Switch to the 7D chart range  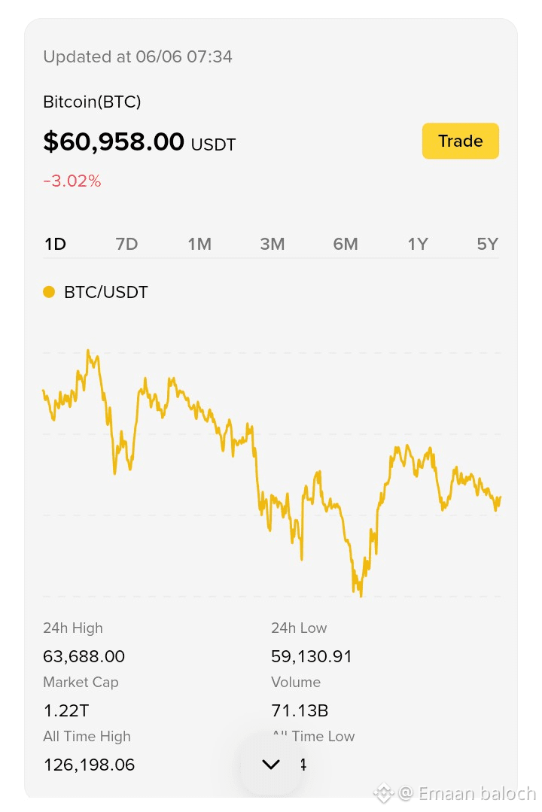click(126, 244)
